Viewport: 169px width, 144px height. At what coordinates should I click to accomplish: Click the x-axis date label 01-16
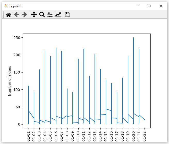click(x=112, y=136)
